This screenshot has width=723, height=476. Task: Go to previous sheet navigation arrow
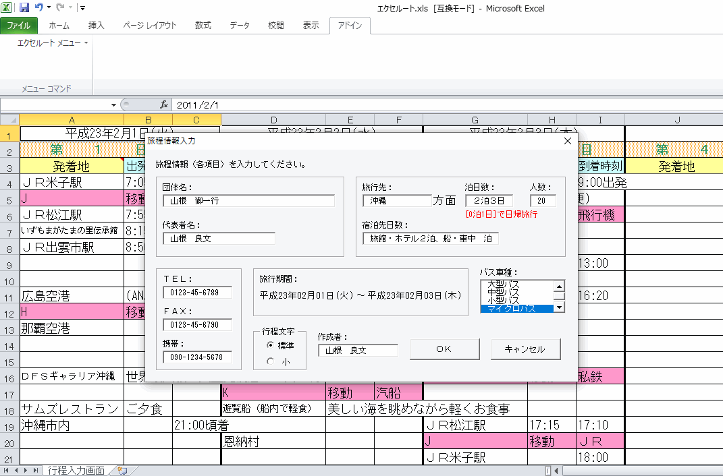pos(16,471)
